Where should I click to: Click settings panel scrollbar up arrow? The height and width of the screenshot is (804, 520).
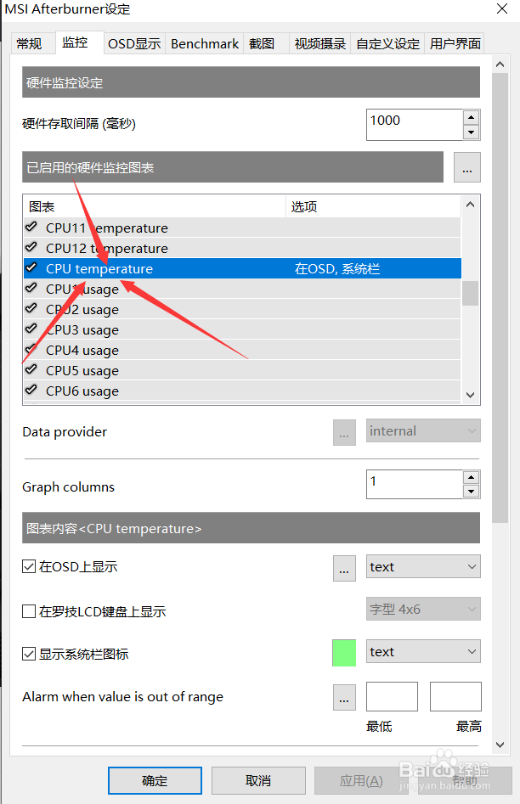500,65
